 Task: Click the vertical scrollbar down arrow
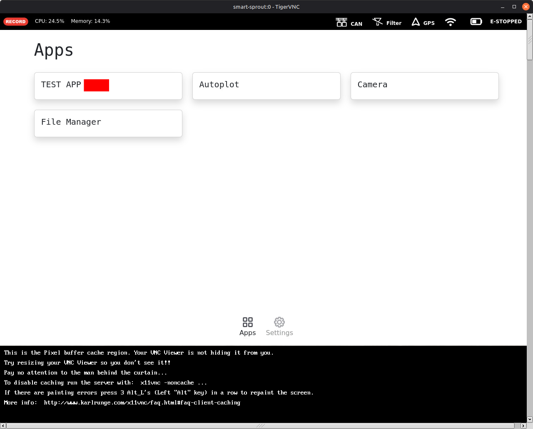coord(530,419)
